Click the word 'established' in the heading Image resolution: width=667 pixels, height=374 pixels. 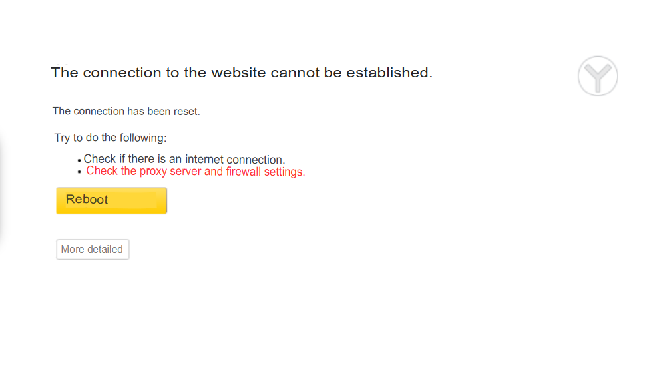point(389,73)
